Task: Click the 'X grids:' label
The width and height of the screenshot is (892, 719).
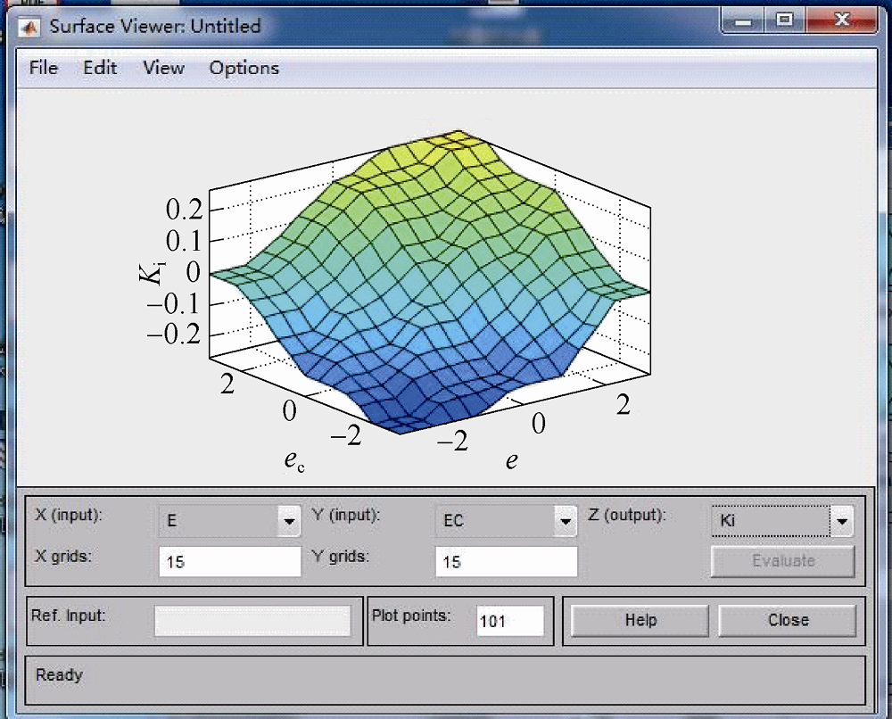Action: (x=63, y=556)
